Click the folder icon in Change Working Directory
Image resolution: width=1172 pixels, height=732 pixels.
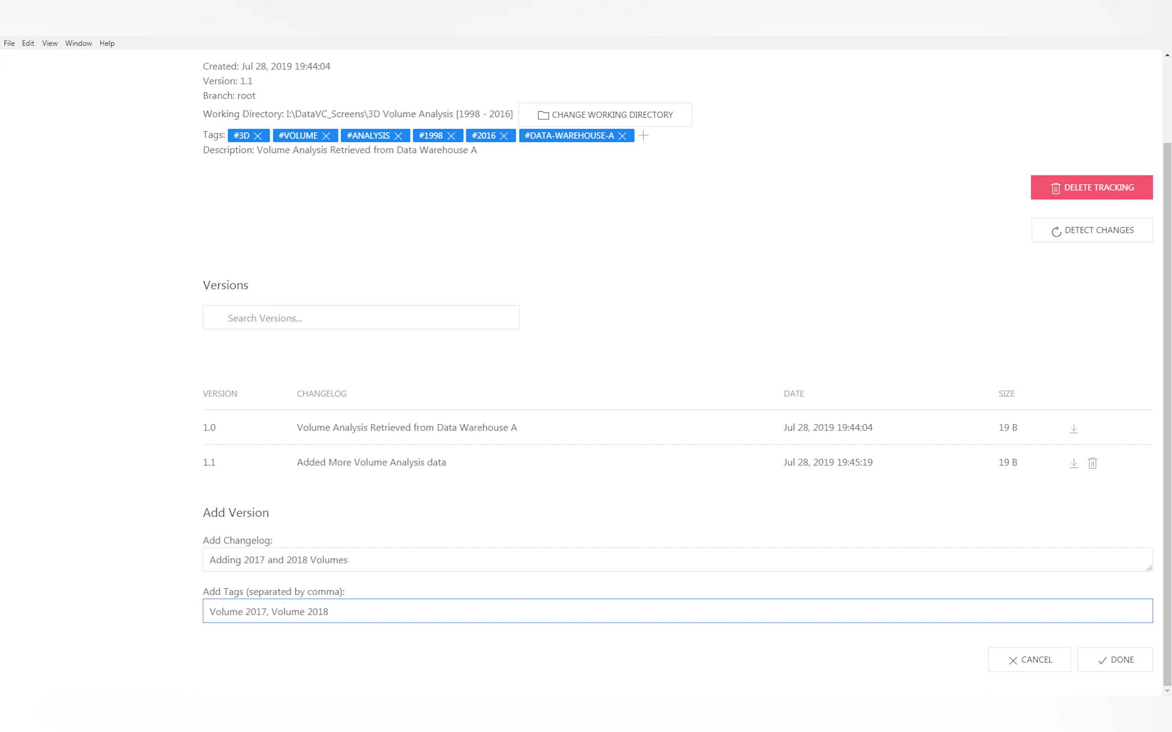(x=543, y=115)
